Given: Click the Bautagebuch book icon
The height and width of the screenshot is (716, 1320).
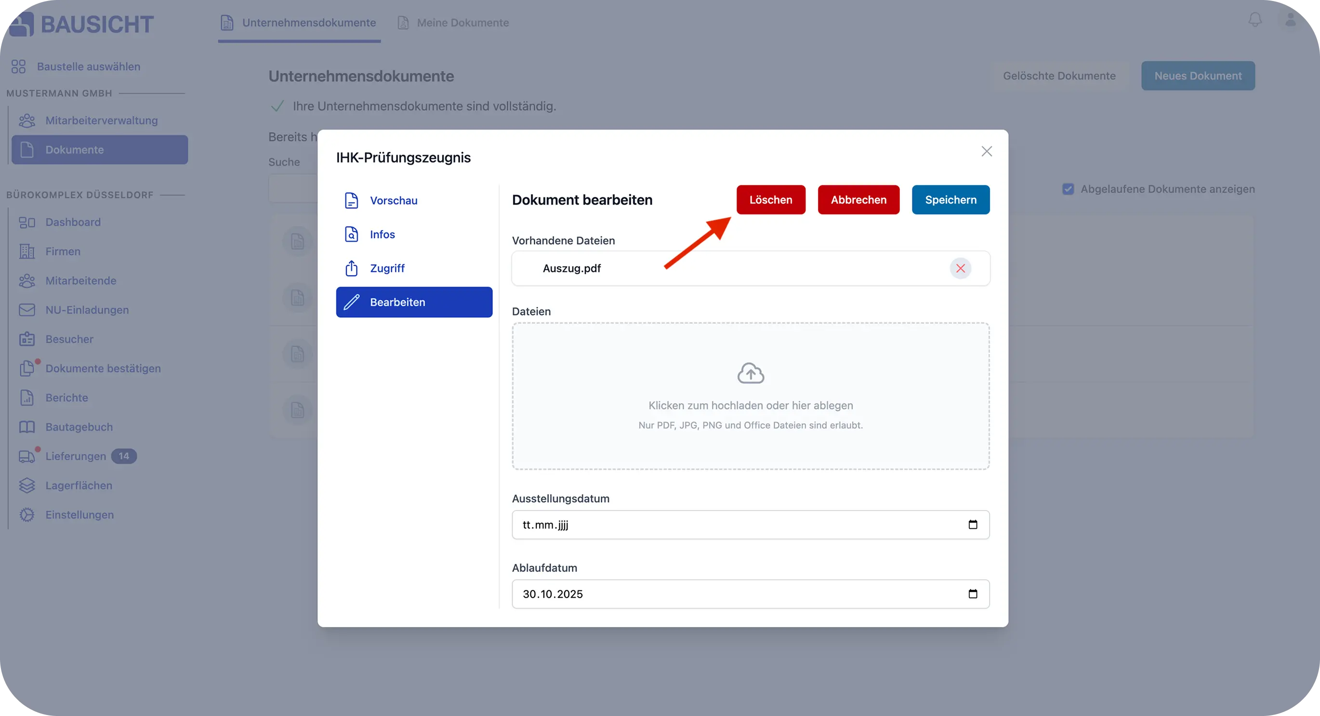Looking at the screenshot, I should click(x=27, y=426).
